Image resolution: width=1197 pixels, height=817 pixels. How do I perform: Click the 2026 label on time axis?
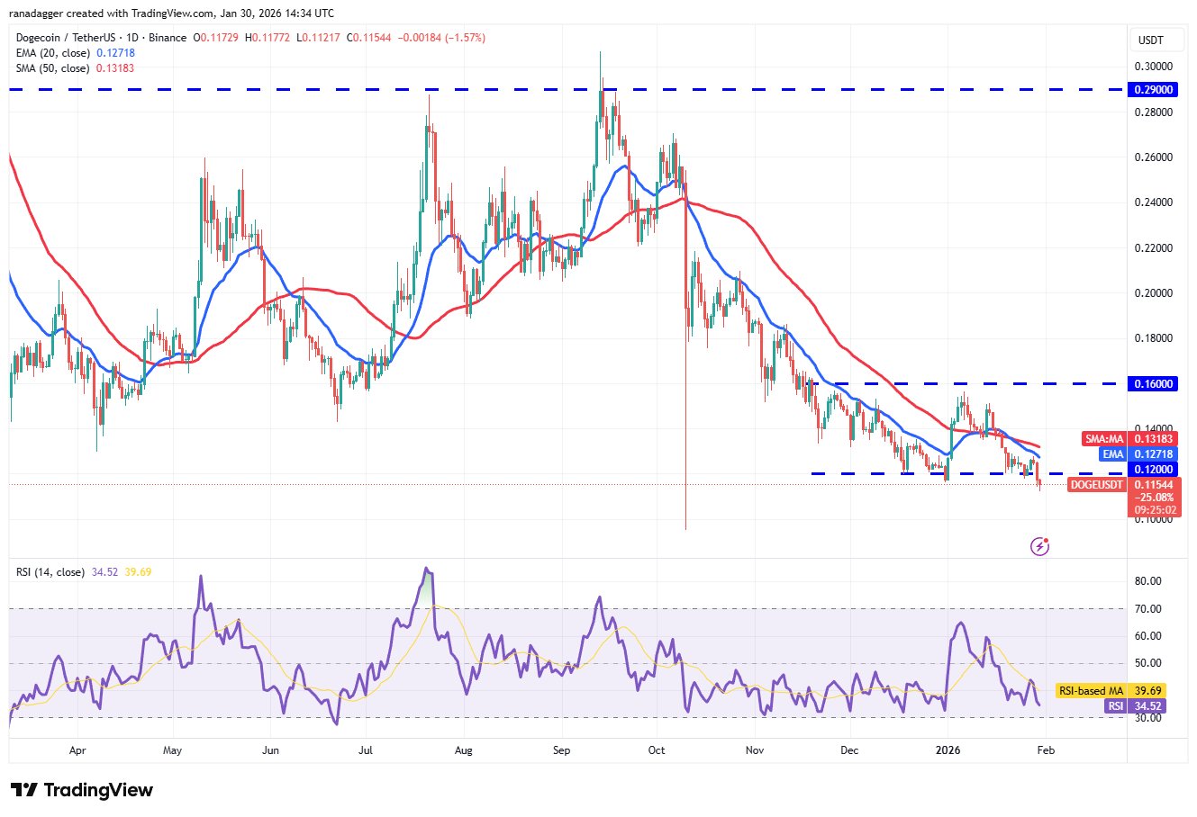click(x=947, y=750)
